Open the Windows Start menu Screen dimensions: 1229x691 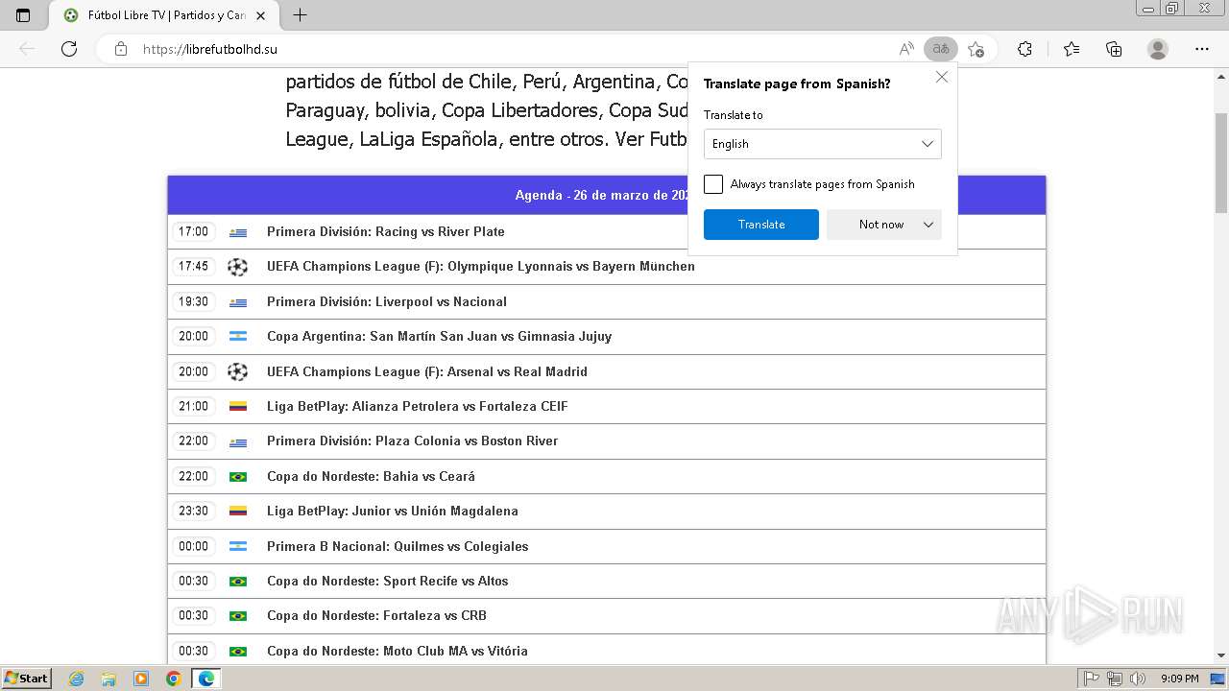click(x=26, y=679)
